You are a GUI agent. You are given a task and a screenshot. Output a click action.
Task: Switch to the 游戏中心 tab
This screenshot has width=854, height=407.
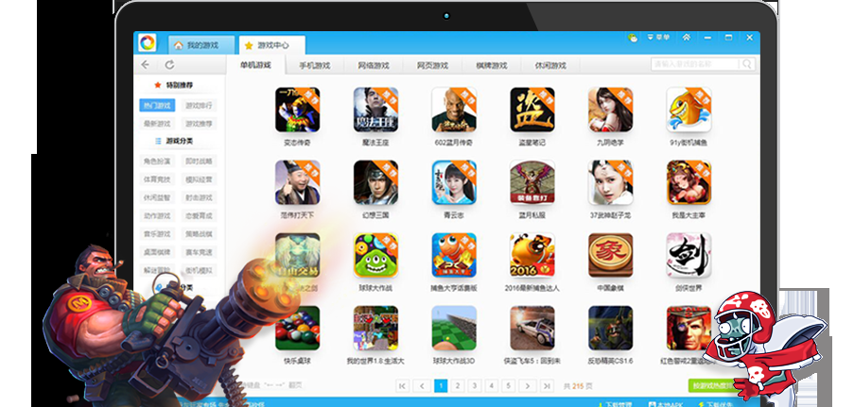coord(272,45)
